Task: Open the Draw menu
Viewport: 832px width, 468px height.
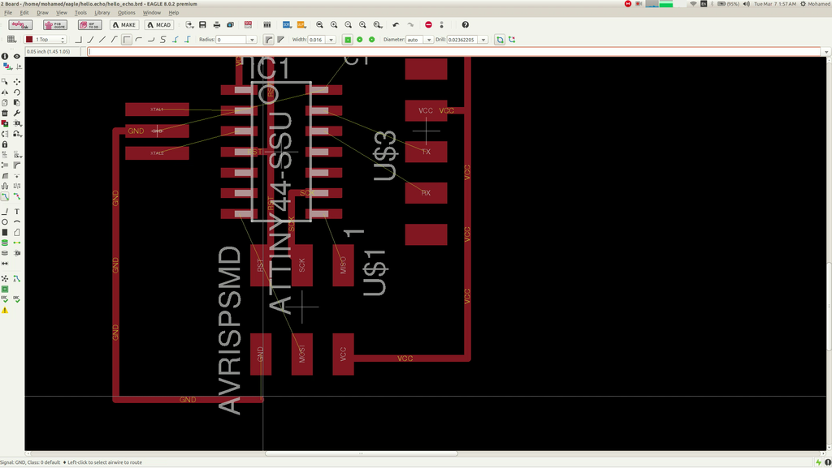Action: click(42, 13)
